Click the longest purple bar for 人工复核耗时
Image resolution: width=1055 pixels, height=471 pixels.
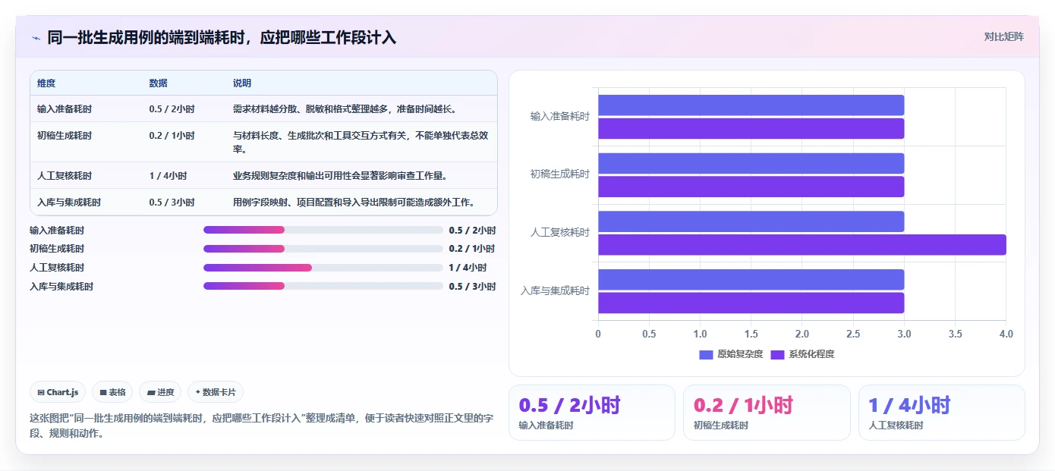801,245
